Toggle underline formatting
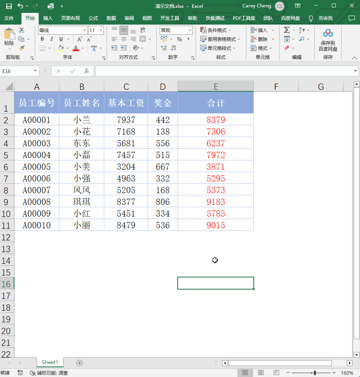This screenshot has height=377, width=360. click(x=61, y=39)
